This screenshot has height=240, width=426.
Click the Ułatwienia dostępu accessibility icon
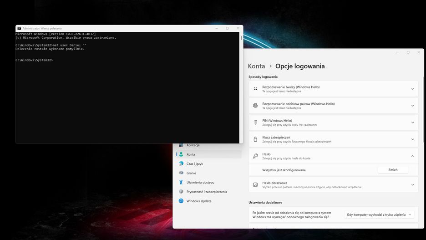point(181,182)
